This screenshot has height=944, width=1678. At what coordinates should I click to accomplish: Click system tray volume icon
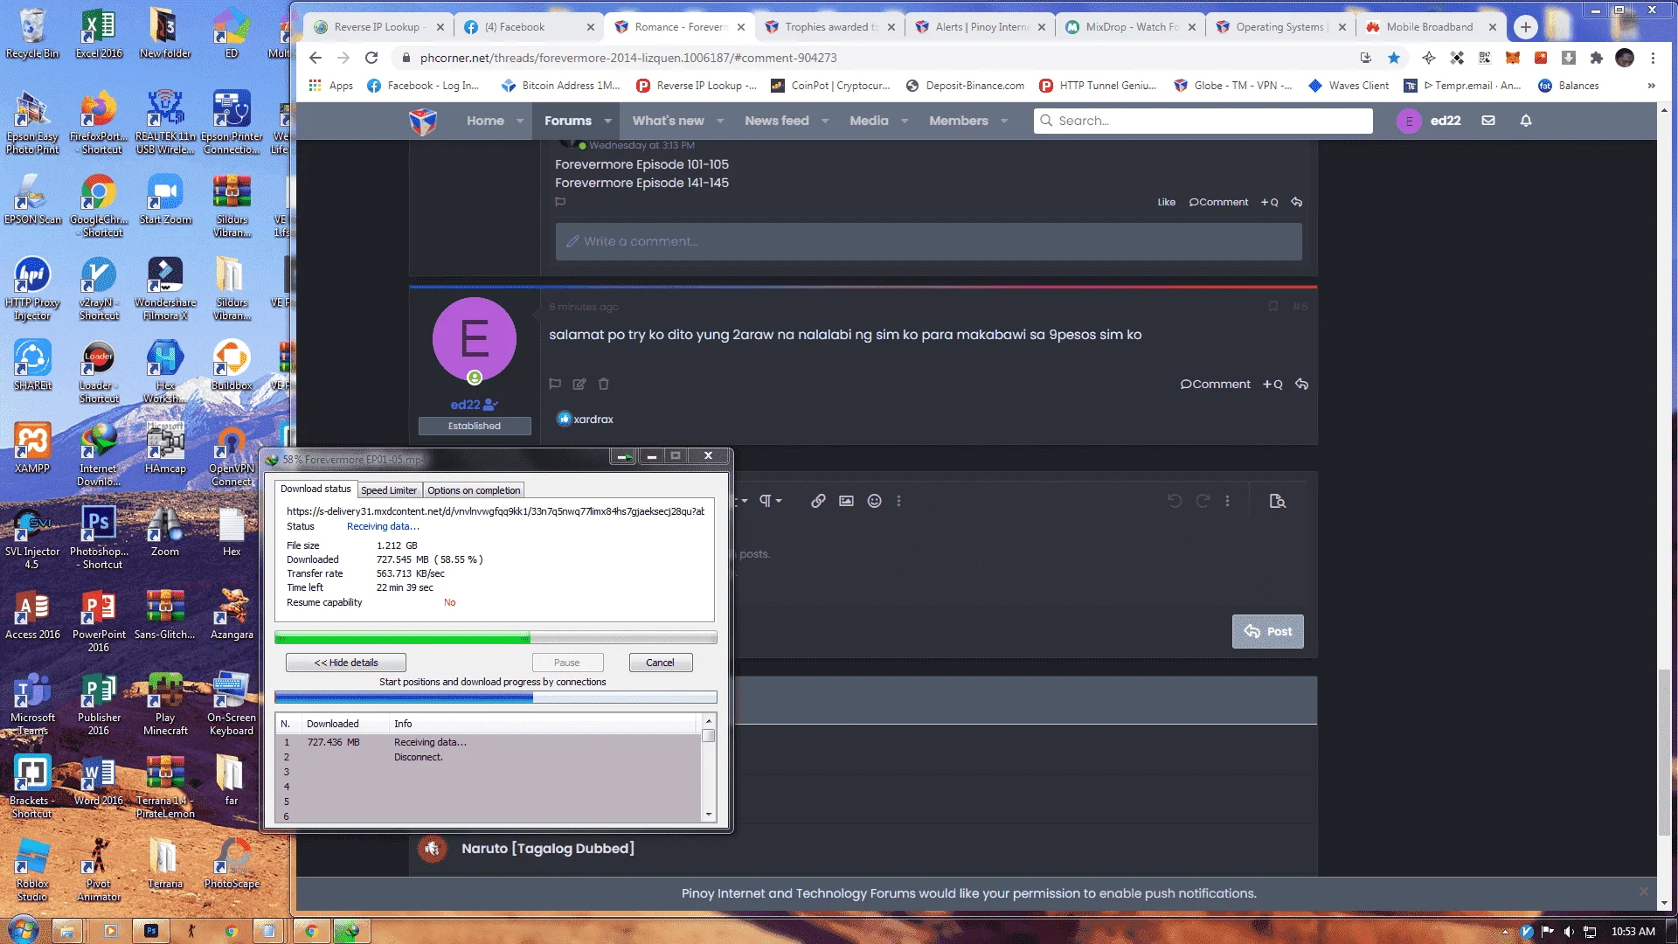(1569, 932)
